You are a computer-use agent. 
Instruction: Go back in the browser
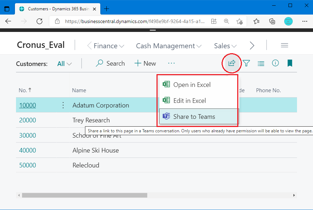tap(8, 21)
